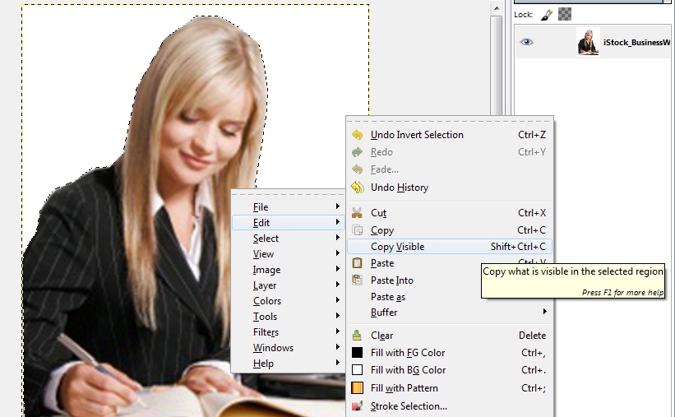
Task: Click the Edit menu tear-off dashed line
Action: point(450,121)
